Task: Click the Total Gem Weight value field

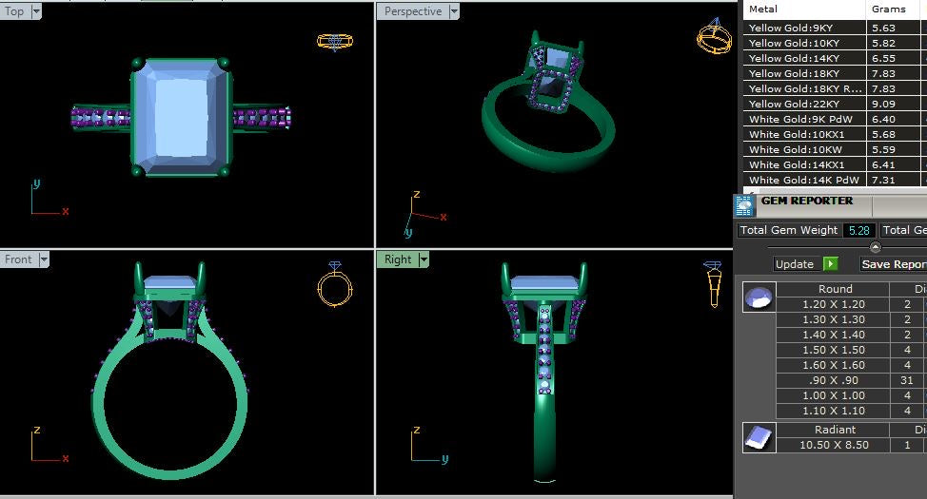Action: (x=859, y=230)
